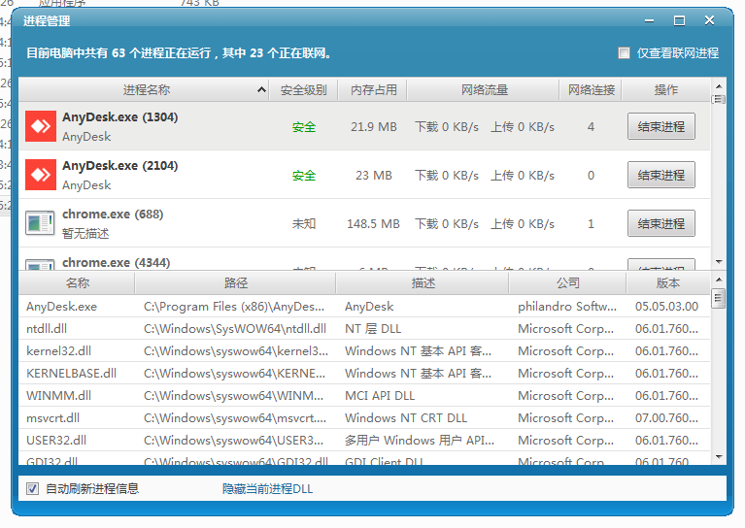Click version 05.05.03.00 cell
The image size is (745, 528).
click(x=666, y=307)
